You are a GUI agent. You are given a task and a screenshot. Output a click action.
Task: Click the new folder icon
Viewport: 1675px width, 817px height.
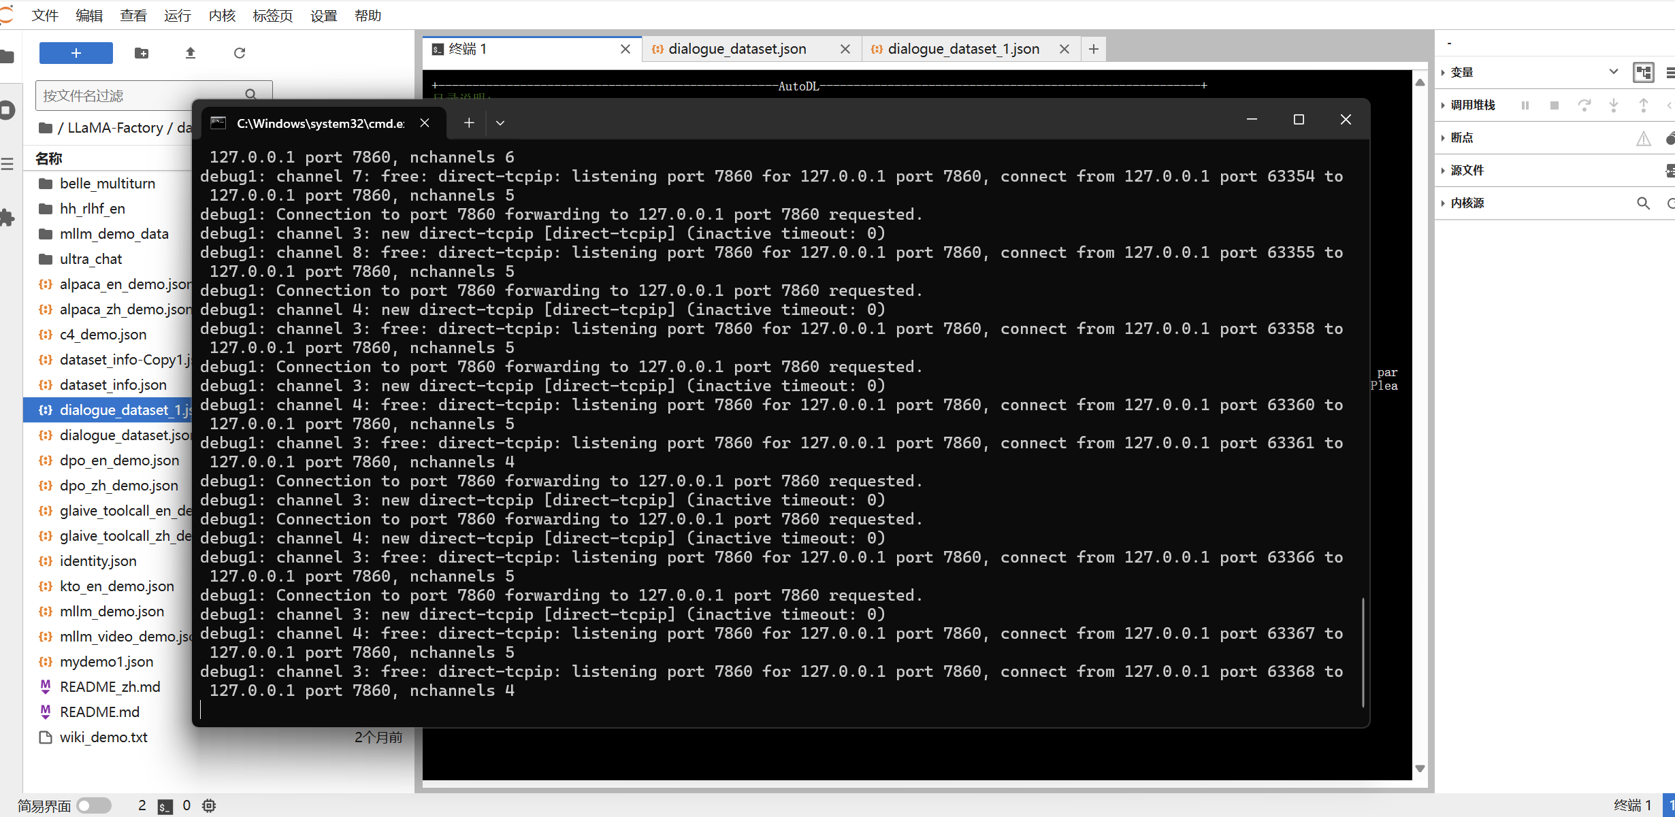(142, 53)
